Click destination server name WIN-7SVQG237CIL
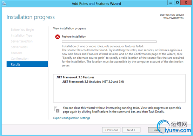This screenshot has width=193, height=136. click(x=174, y=18)
